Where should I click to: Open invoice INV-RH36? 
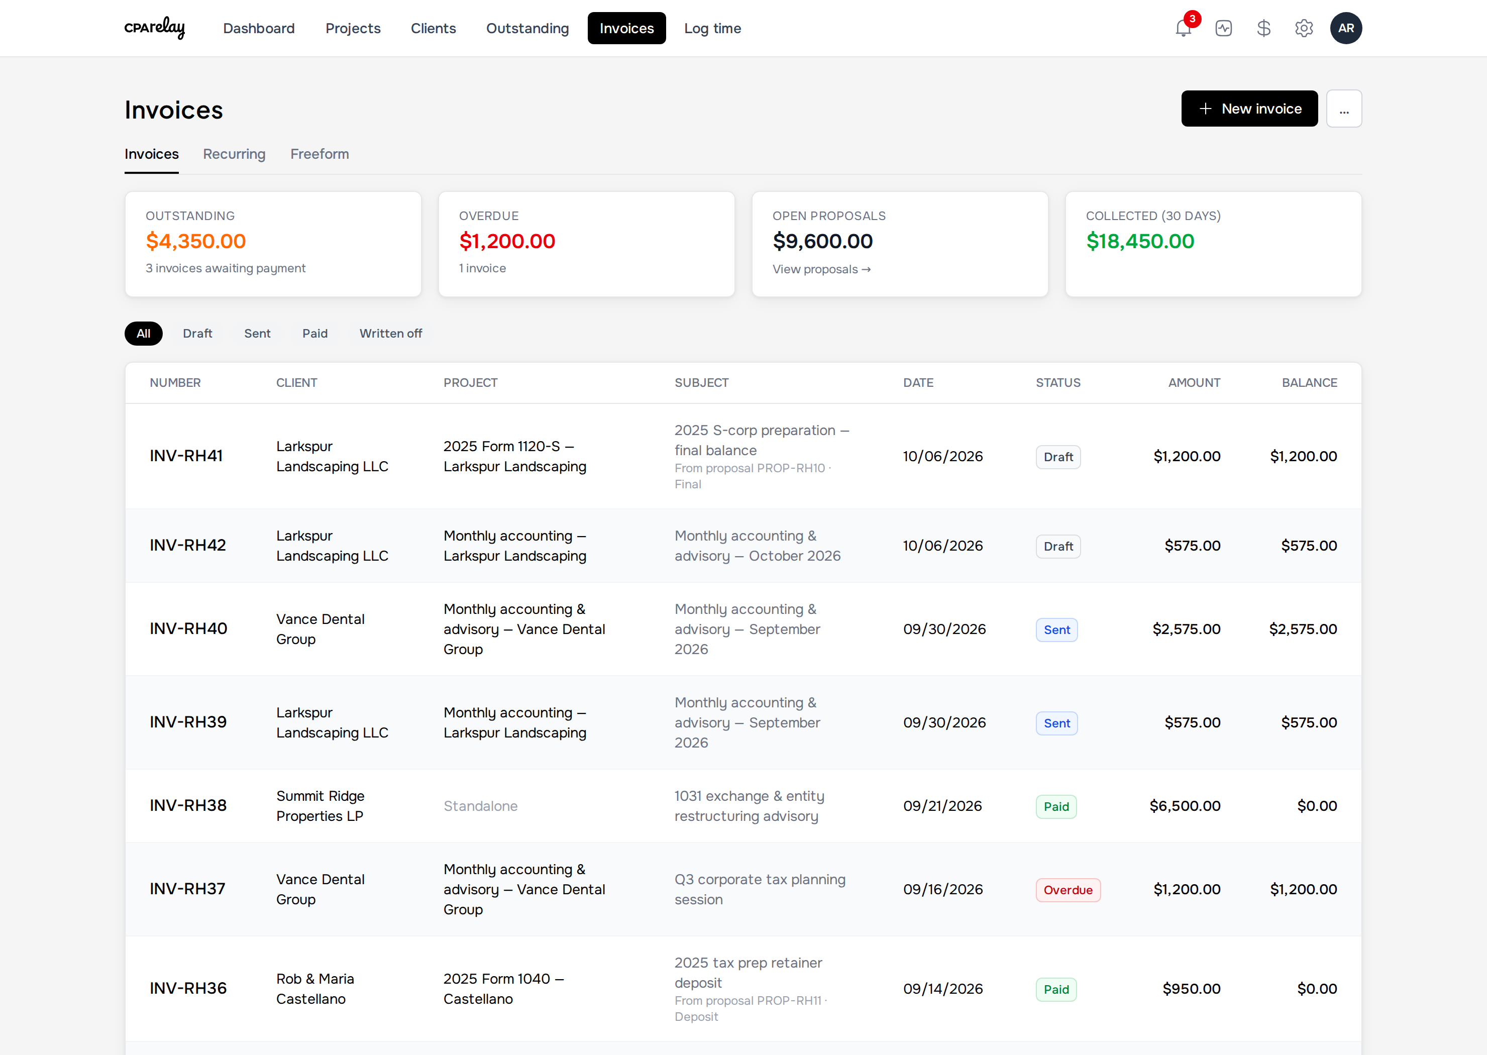tap(188, 989)
